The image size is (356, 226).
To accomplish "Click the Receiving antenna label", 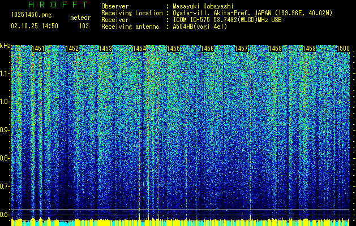I will (130, 27).
